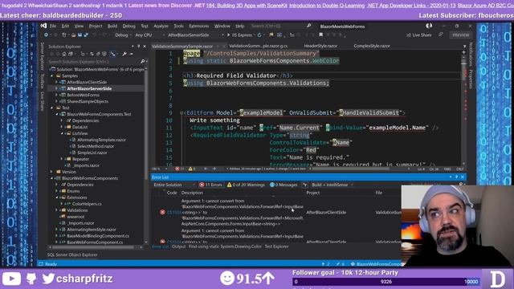514x289 pixels.
Task: Start debugging with IIS Express play icon
Action: pos(229,35)
